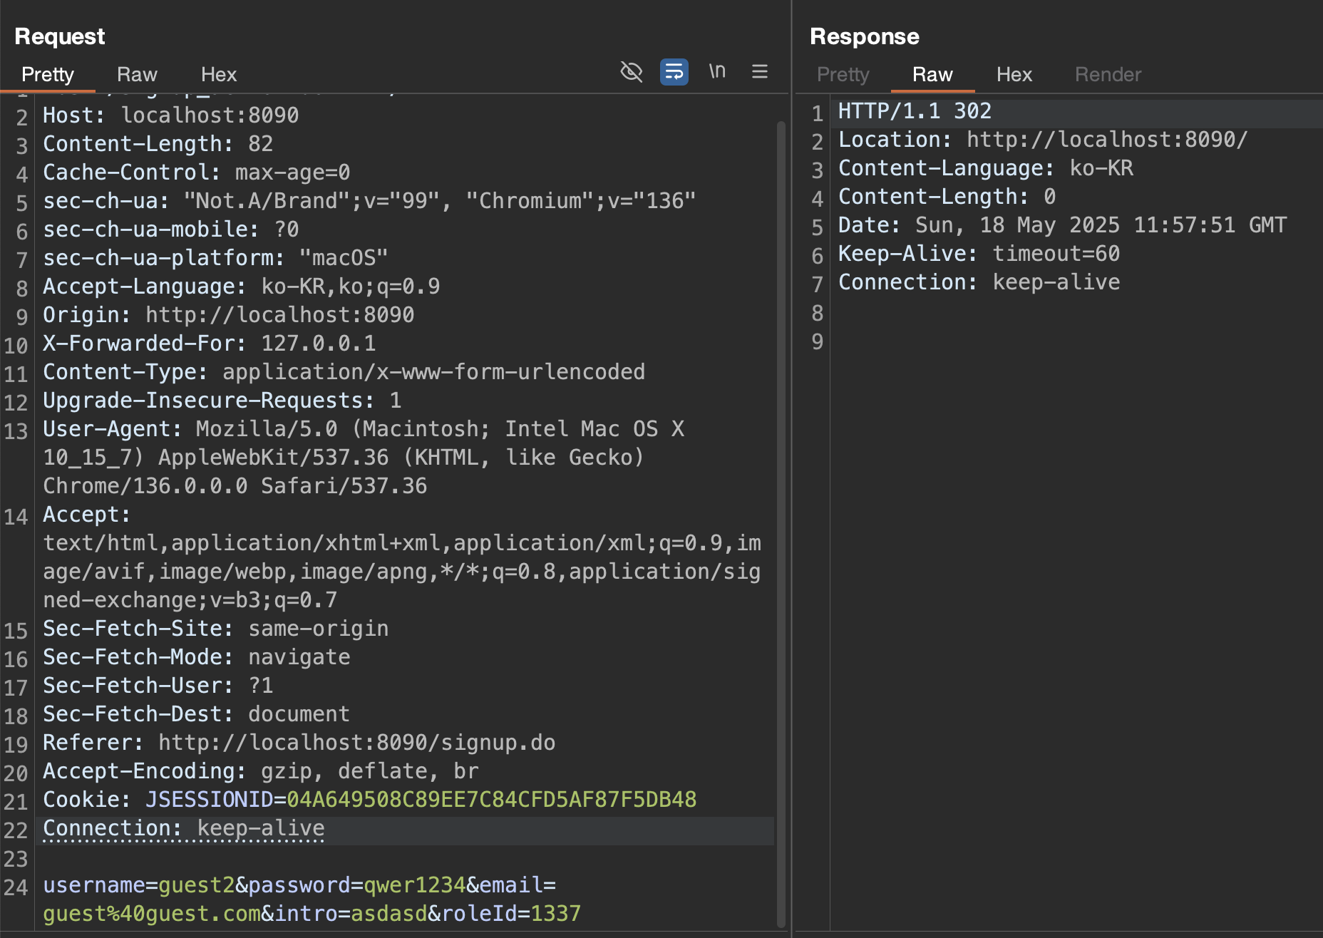This screenshot has height=938, width=1323.
Task: Open the Response Pretty tab
Action: pos(843,74)
